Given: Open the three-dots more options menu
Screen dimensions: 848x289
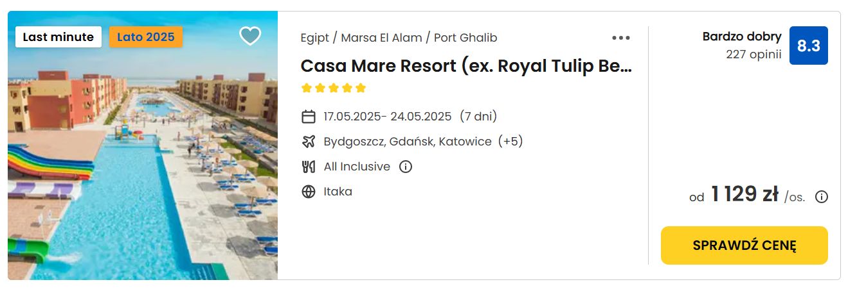Looking at the screenshot, I should (x=621, y=38).
